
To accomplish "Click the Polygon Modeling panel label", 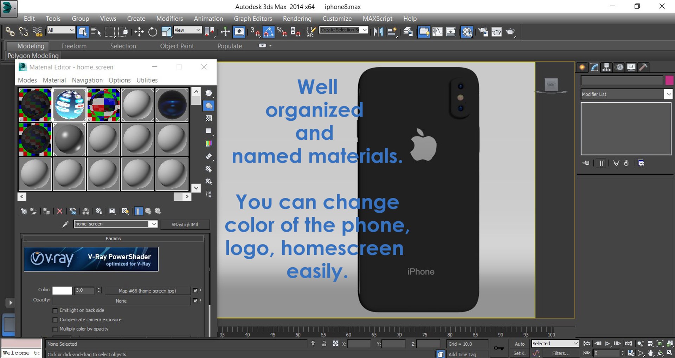I will click(33, 56).
